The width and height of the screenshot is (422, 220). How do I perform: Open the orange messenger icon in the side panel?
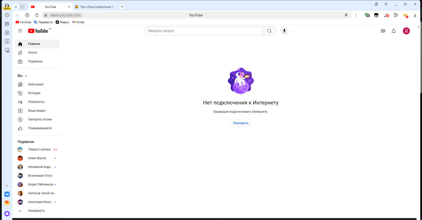7,202
